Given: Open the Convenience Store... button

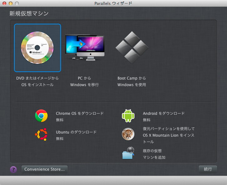Looking at the screenshot, I should click(44, 169).
